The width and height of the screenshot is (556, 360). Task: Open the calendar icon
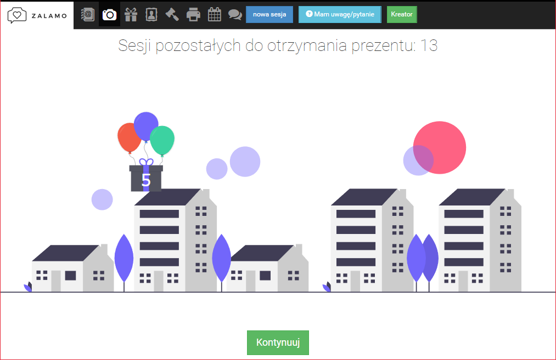click(214, 14)
